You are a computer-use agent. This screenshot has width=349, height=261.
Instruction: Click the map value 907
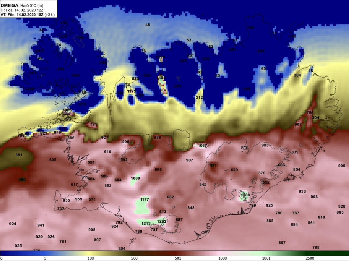click(190, 160)
